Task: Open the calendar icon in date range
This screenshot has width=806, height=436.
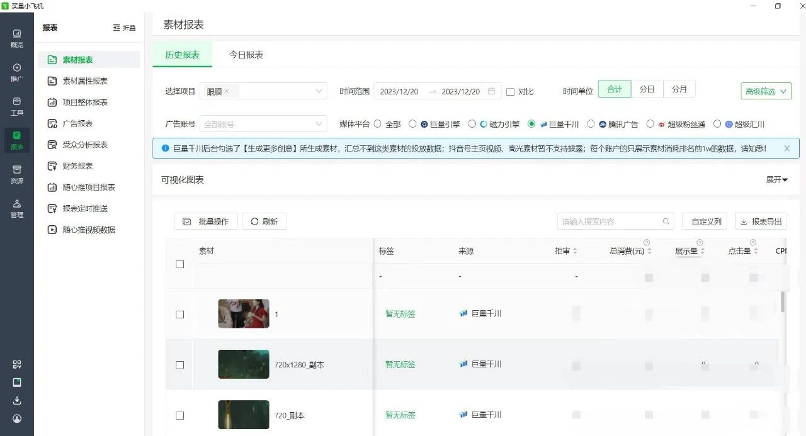Action: (491, 91)
